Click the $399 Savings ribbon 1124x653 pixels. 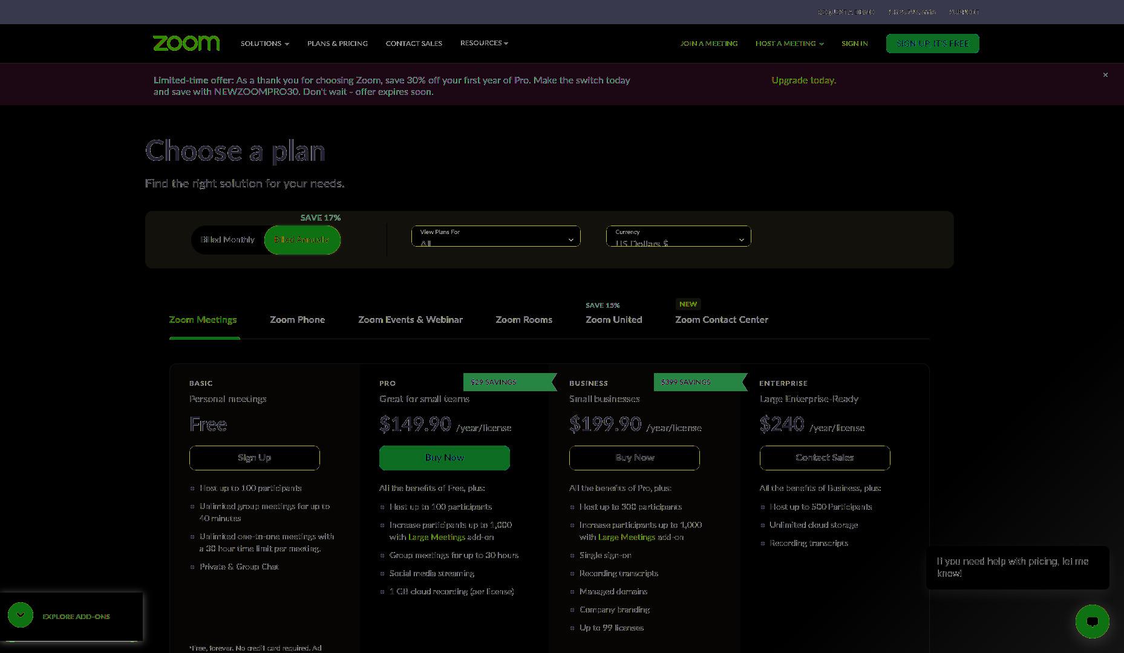700,382
